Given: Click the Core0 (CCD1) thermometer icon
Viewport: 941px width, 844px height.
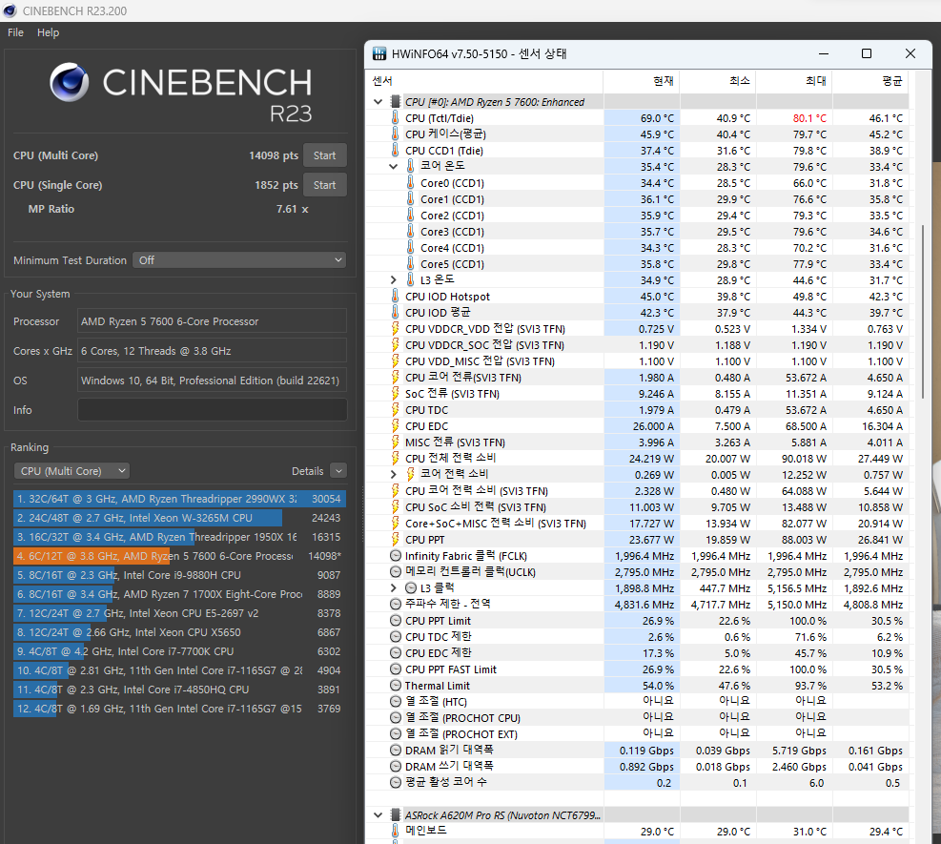Looking at the screenshot, I should point(411,182).
